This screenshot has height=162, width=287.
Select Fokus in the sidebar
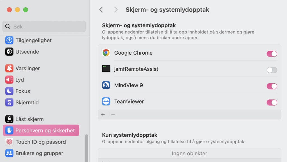(x=22, y=91)
